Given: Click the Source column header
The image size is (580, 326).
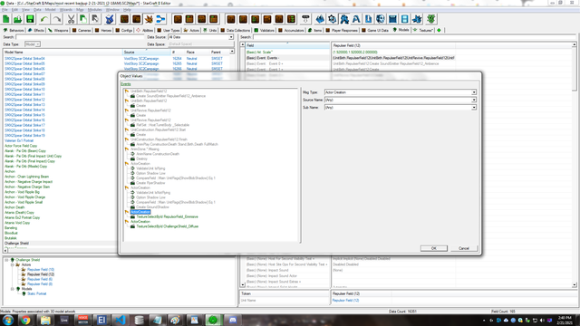Looking at the screenshot, I should point(147,53).
